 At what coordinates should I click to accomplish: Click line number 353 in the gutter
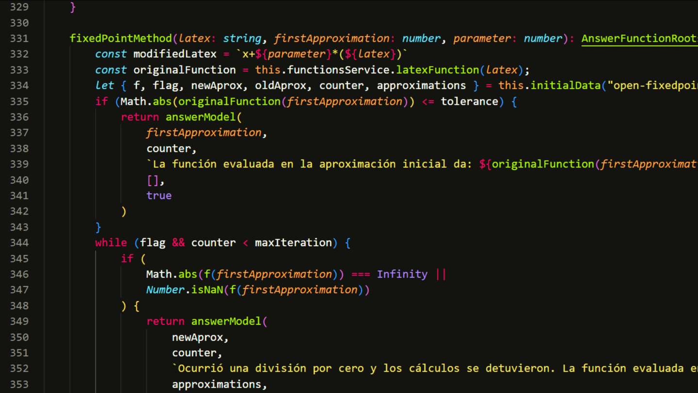tap(19, 384)
